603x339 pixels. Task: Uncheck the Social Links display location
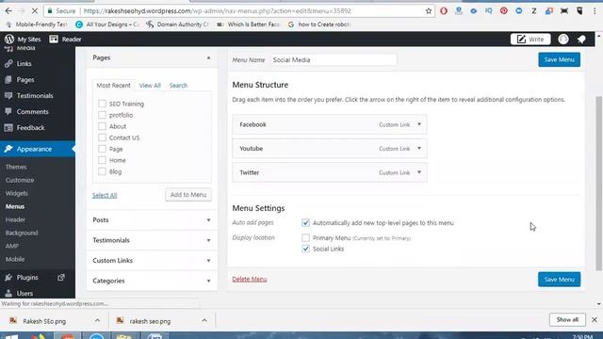point(305,249)
